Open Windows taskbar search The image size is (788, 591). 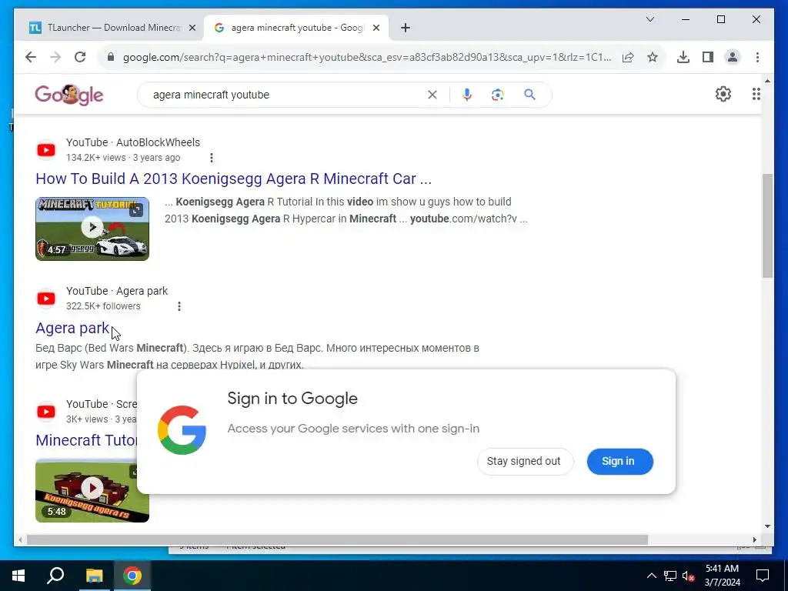tap(55, 576)
